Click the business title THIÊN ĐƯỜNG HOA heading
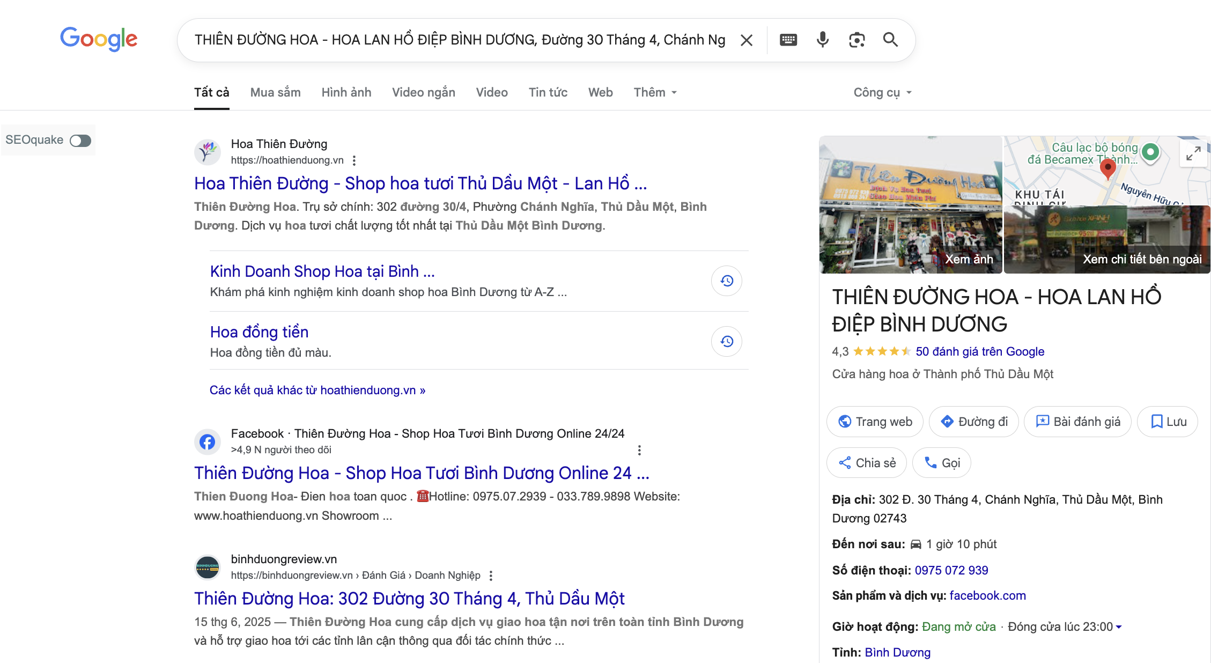The image size is (1211, 663). [x=996, y=311]
